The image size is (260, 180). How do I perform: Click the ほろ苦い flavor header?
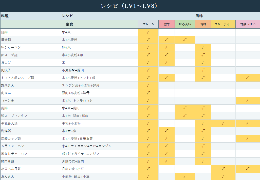[185, 24]
